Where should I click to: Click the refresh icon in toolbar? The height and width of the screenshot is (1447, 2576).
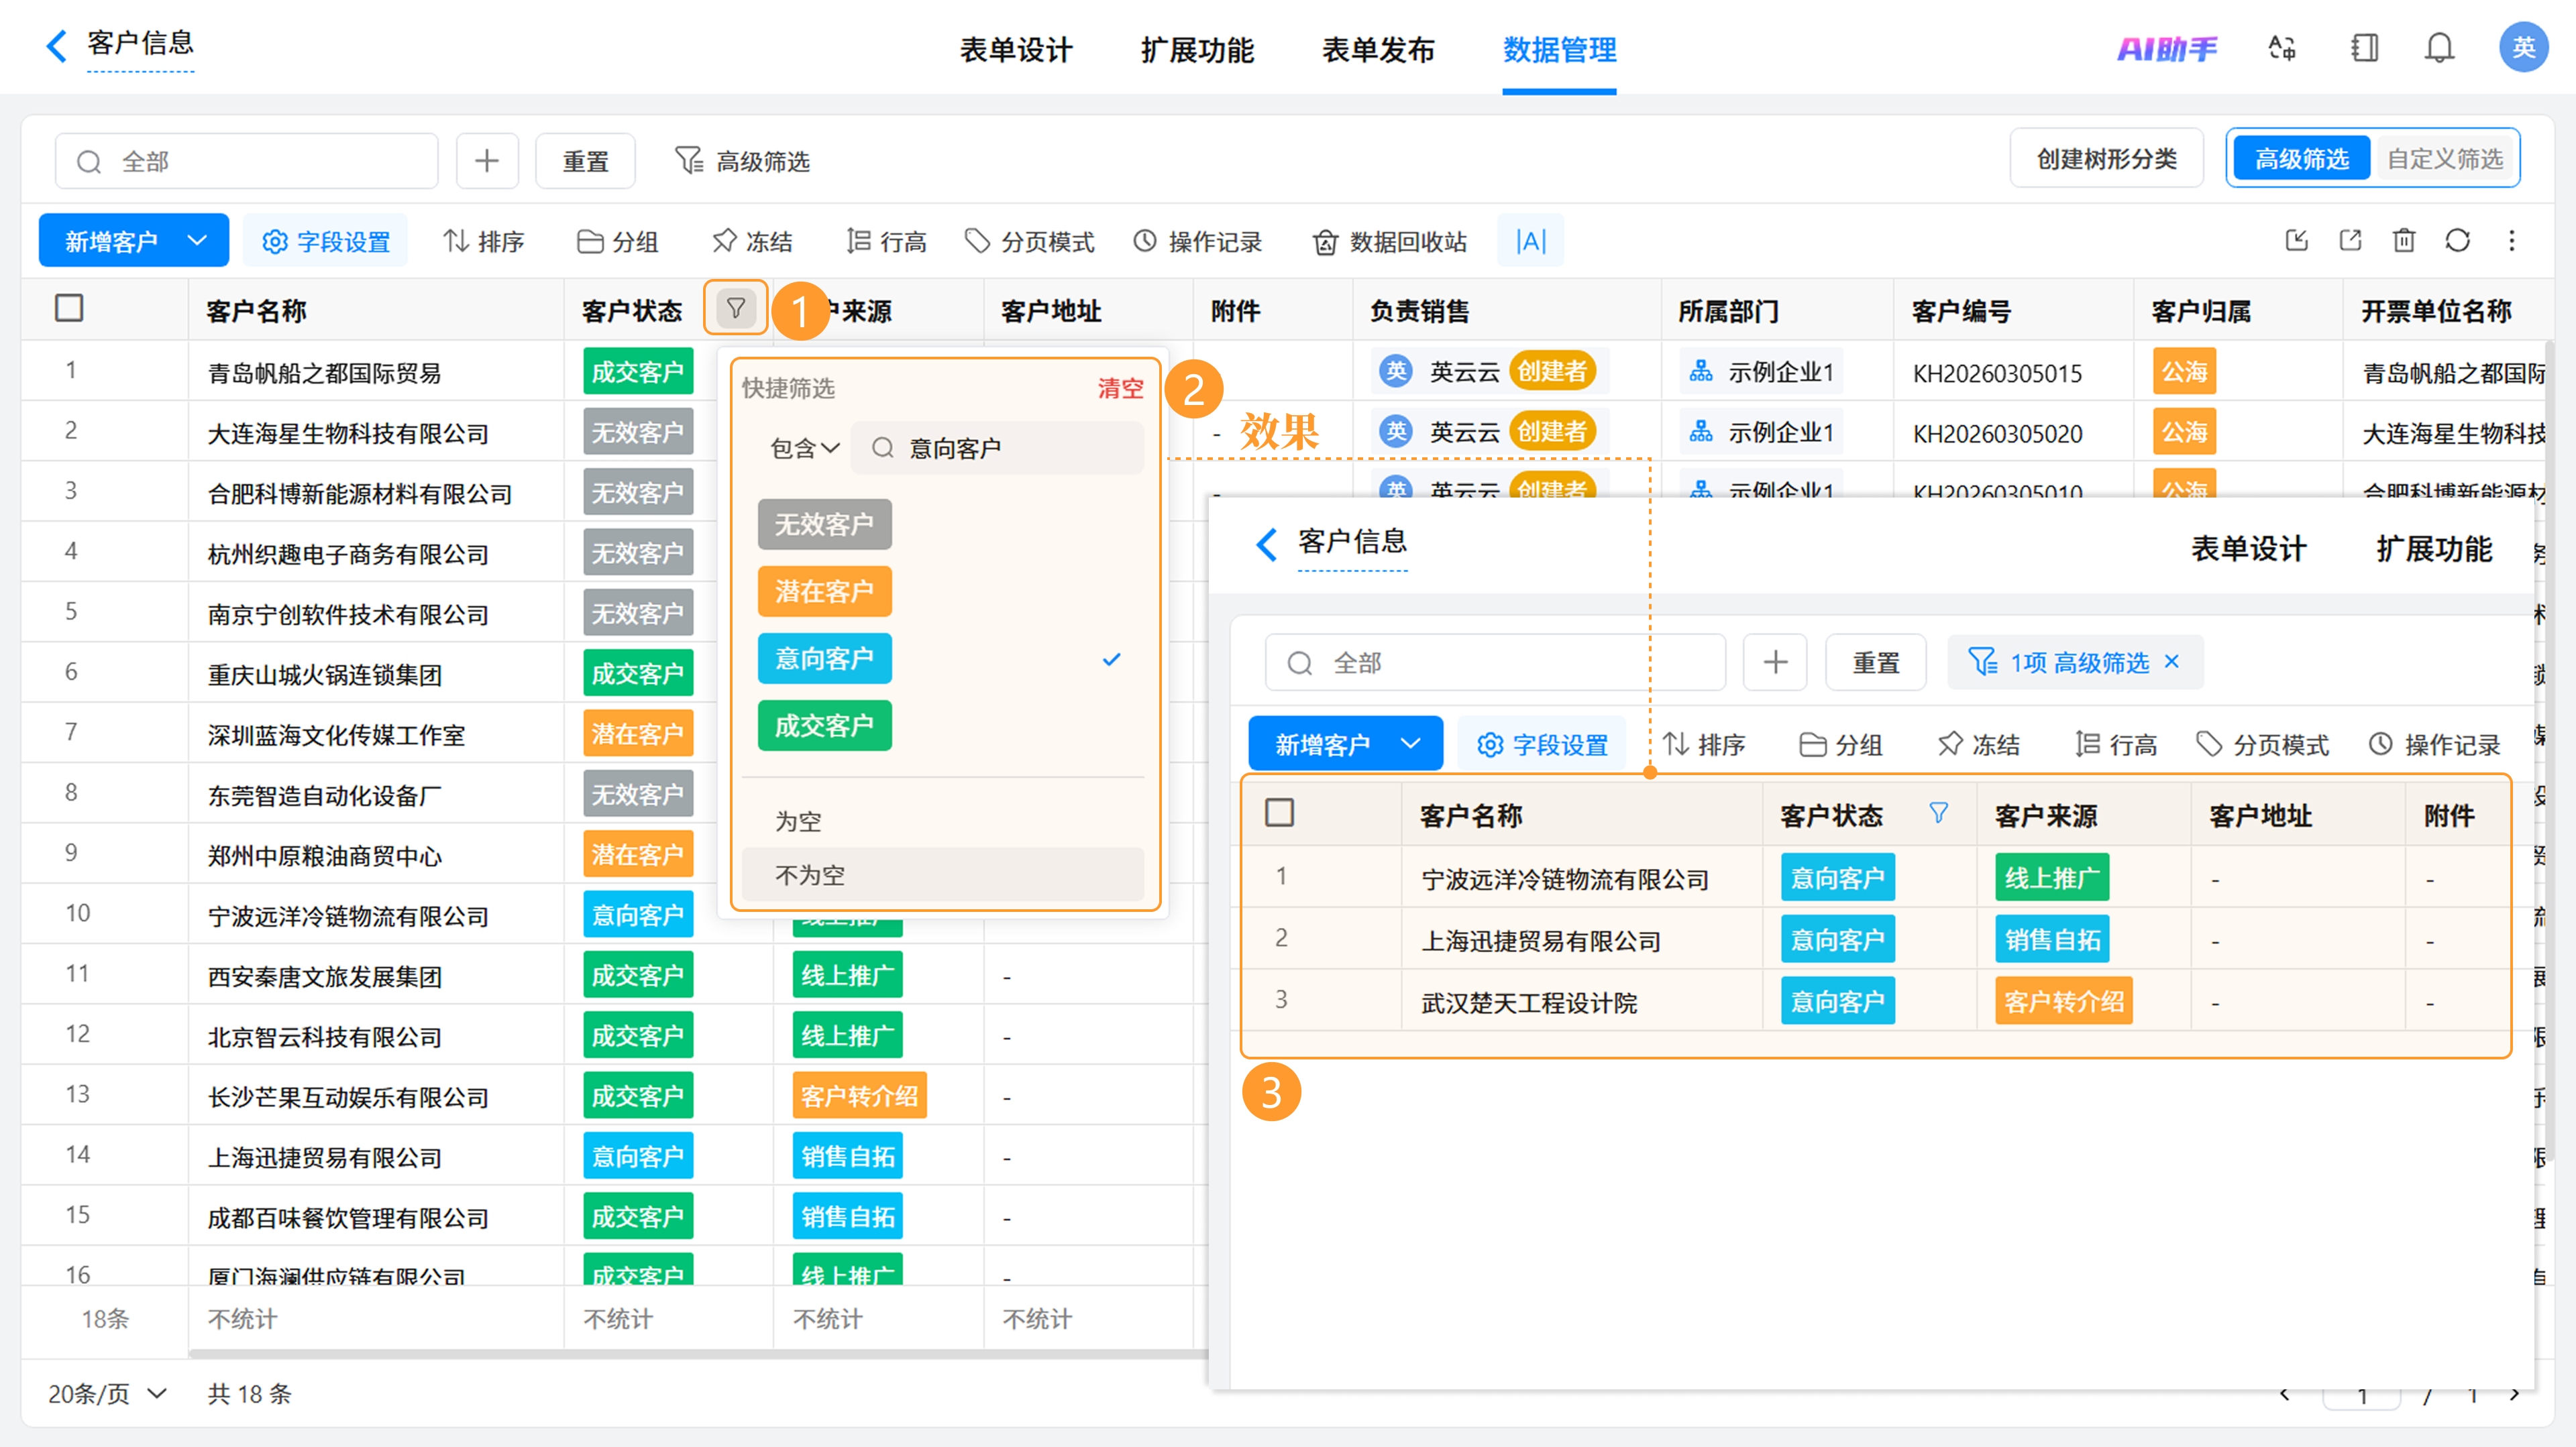(x=2457, y=241)
